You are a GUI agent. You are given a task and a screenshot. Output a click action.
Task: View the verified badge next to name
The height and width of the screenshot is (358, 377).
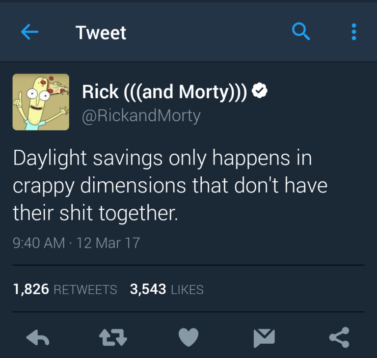[259, 90]
